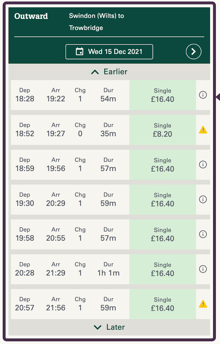Click warning triangle on 20:57 train
The width and height of the screenshot is (220, 344).
[x=203, y=304]
